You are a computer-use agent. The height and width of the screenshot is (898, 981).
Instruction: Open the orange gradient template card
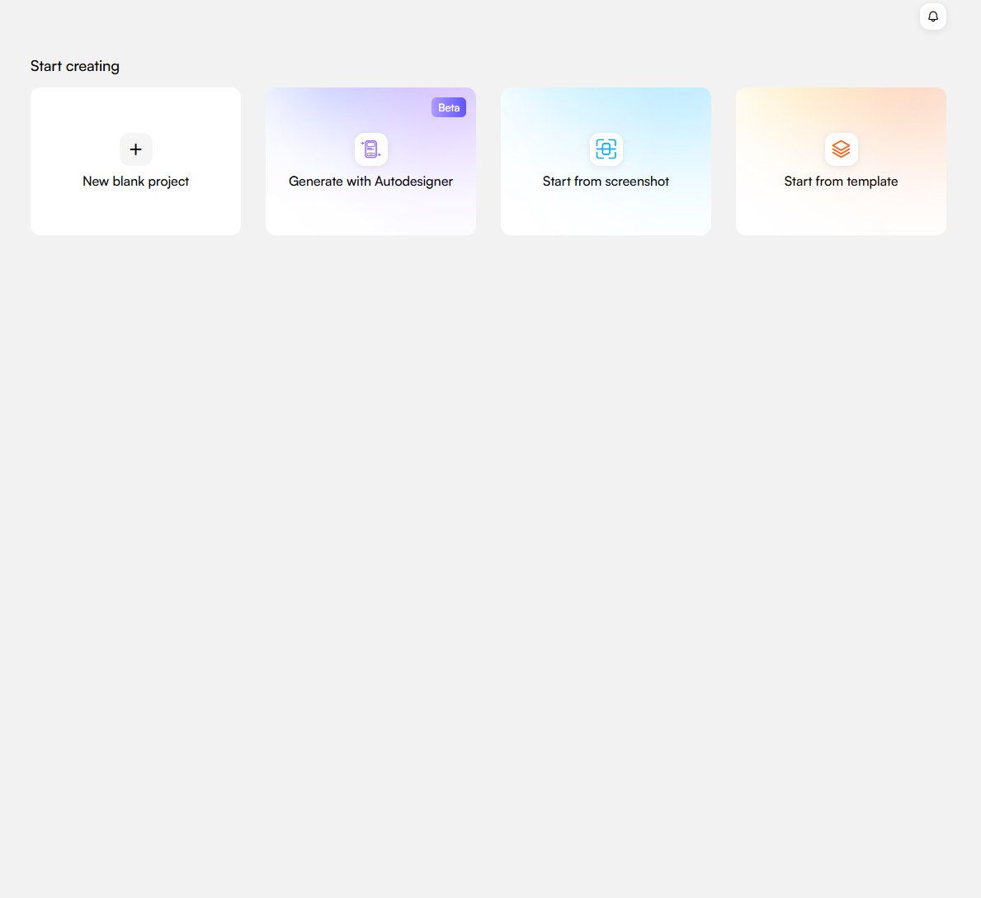tap(841, 210)
